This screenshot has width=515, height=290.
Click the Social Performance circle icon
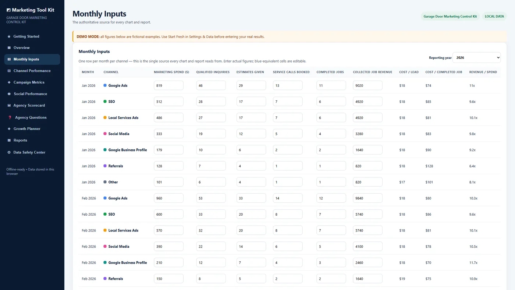tap(9, 94)
